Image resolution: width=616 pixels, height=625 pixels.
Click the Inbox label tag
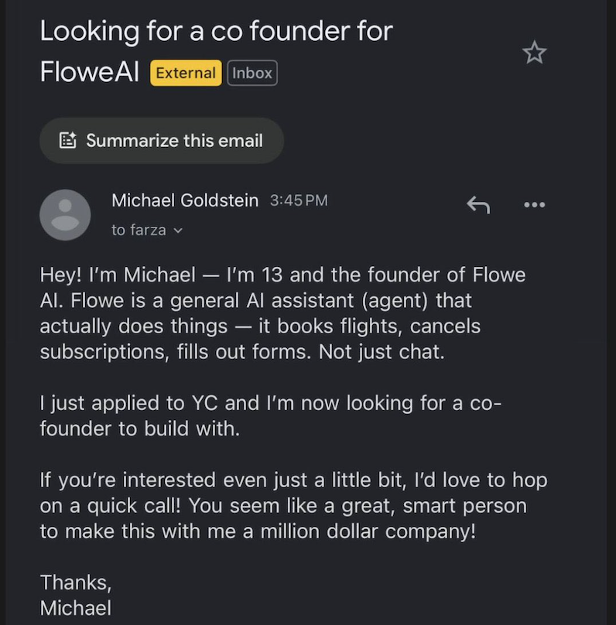pyautogui.click(x=252, y=73)
